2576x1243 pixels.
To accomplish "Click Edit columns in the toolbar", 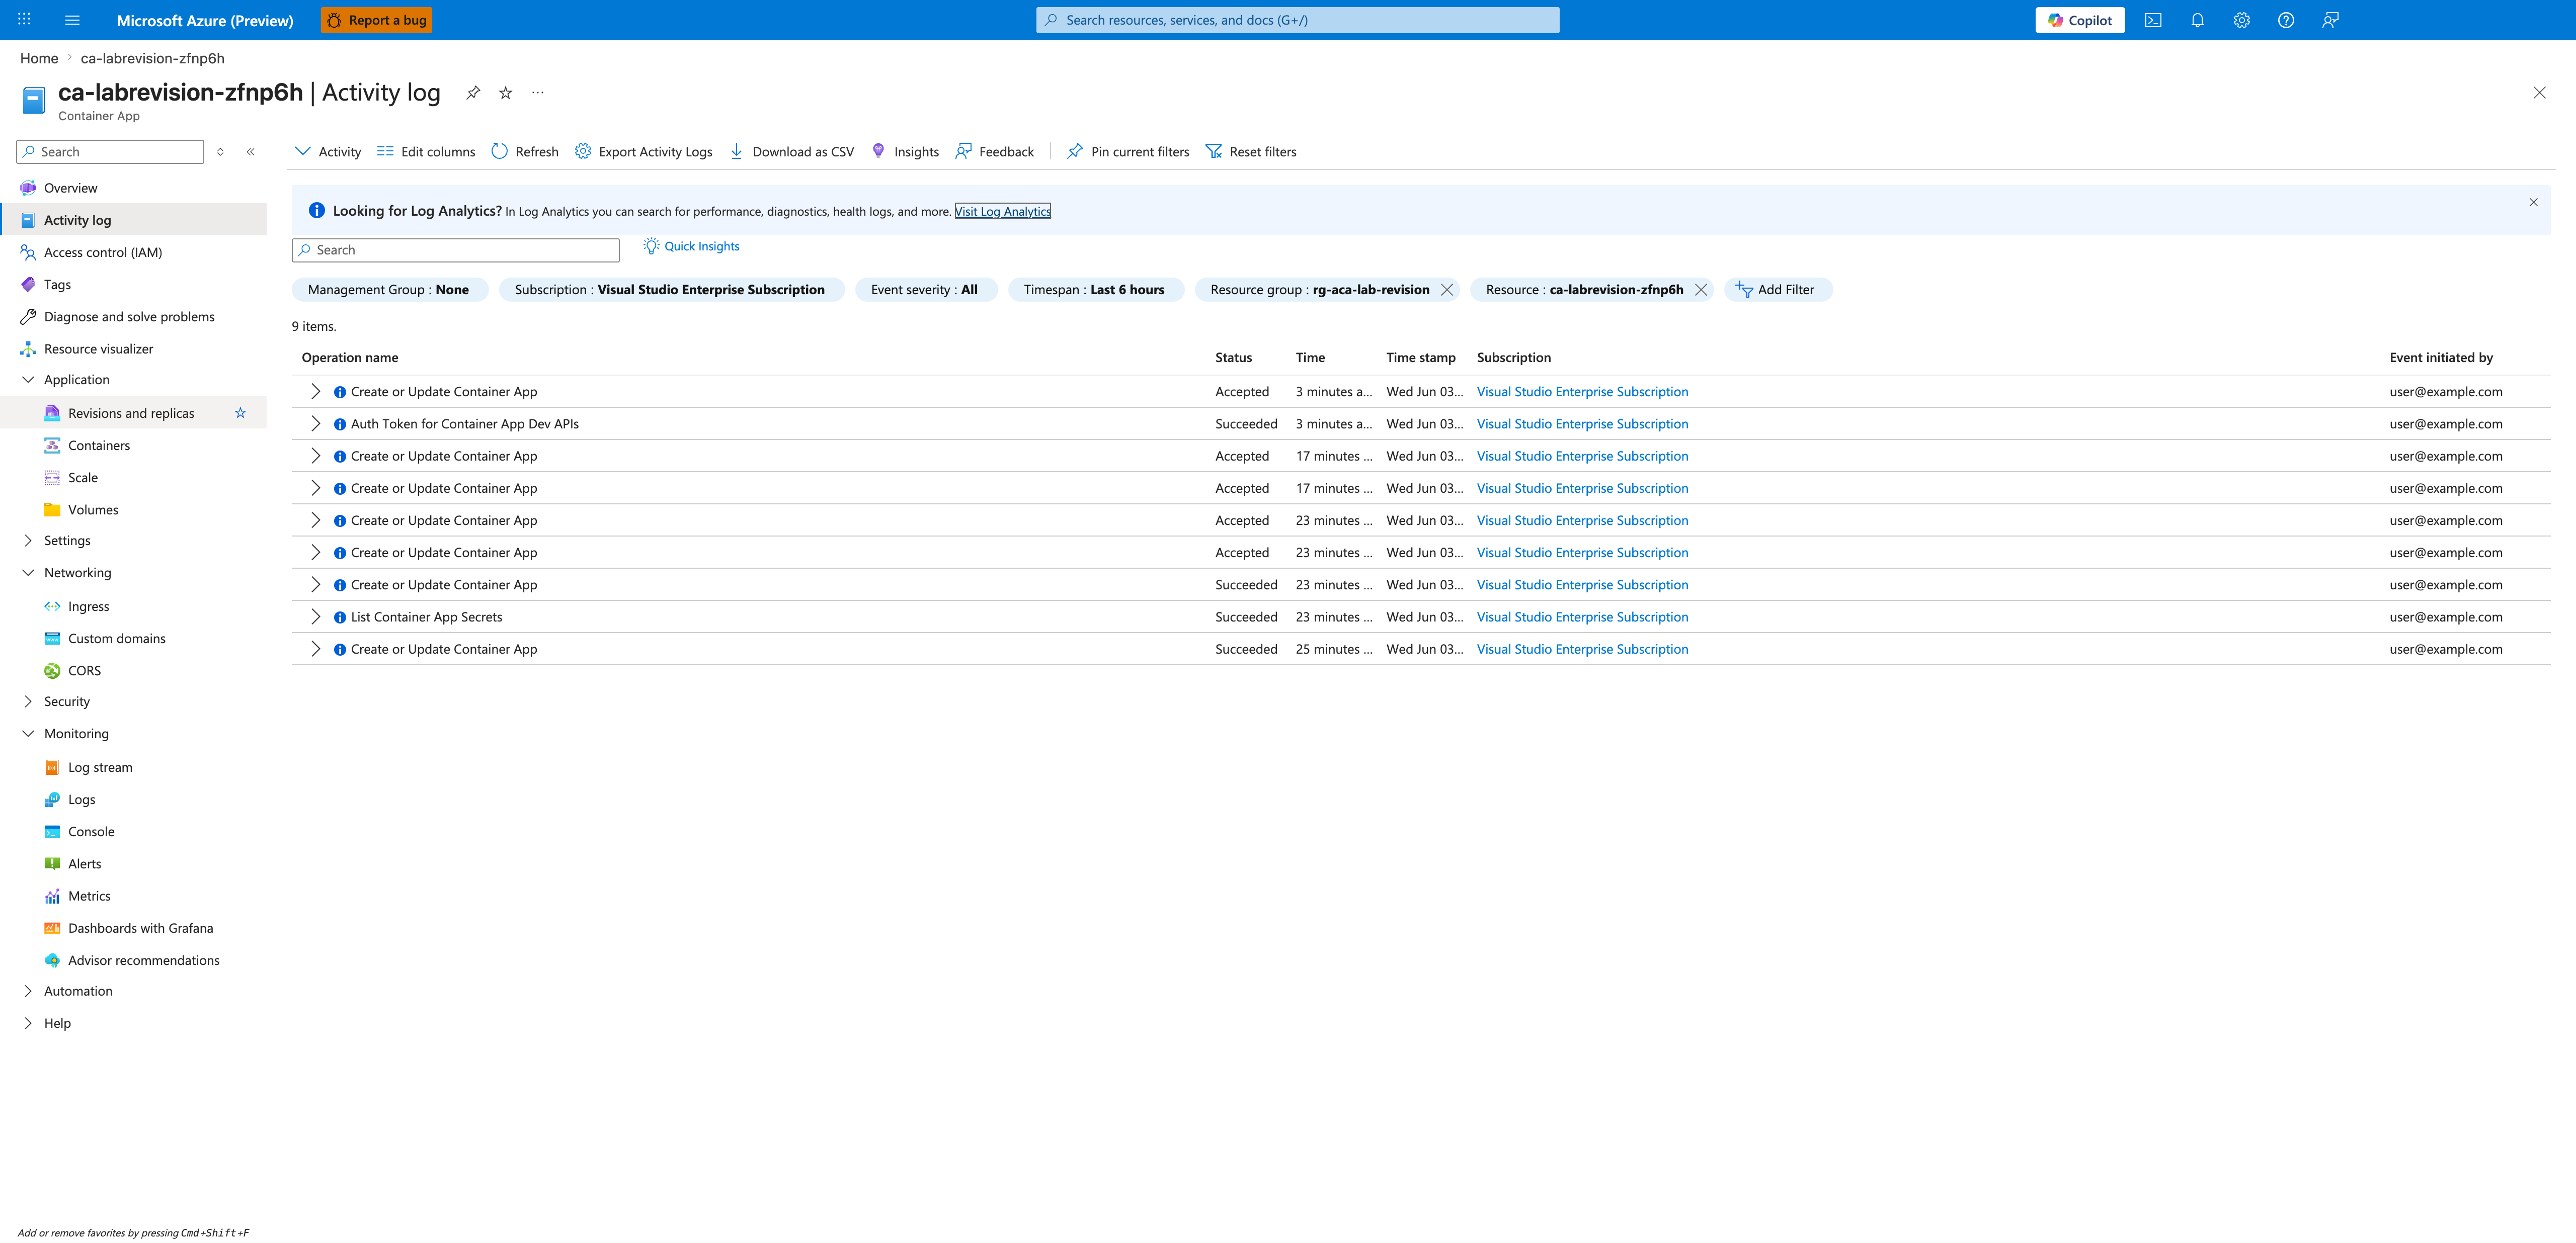I will pyautogui.click(x=426, y=152).
